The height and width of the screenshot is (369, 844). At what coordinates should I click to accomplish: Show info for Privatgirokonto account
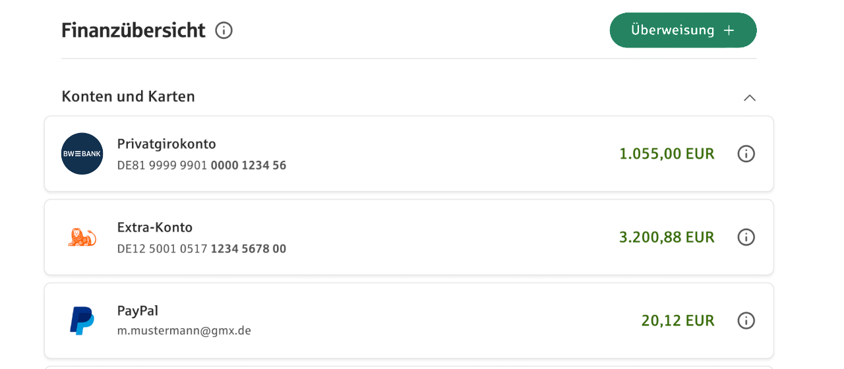pos(746,154)
